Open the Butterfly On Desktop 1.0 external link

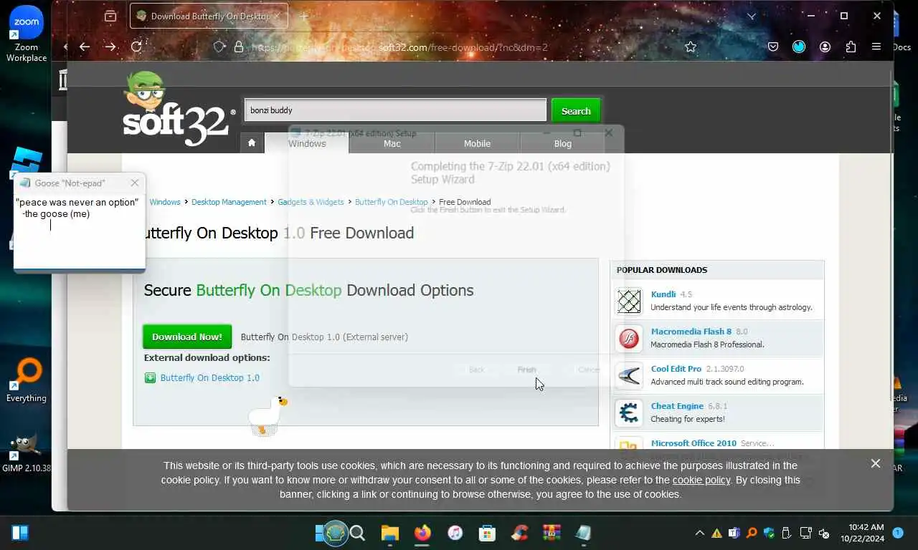210,377
